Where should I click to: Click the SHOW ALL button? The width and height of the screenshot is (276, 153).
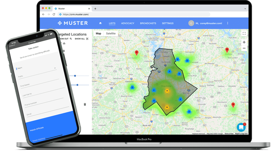tap(81, 39)
